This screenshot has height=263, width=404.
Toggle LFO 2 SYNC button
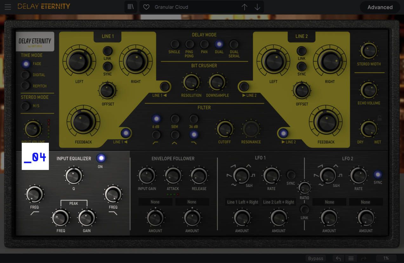tap(378, 174)
